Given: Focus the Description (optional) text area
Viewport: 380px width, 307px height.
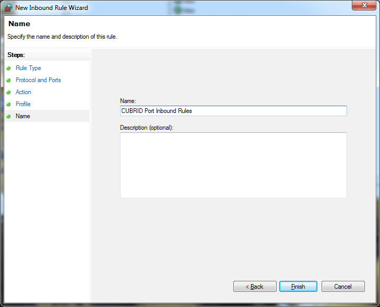Looking at the screenshot, I should pos(233,165).
